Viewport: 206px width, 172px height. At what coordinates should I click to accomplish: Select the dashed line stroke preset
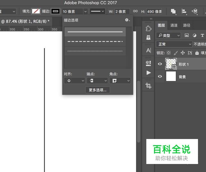(x=95, y=42)
